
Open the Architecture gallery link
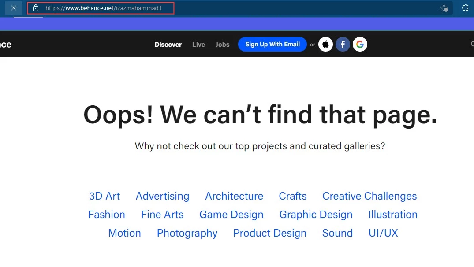[234, 196]
